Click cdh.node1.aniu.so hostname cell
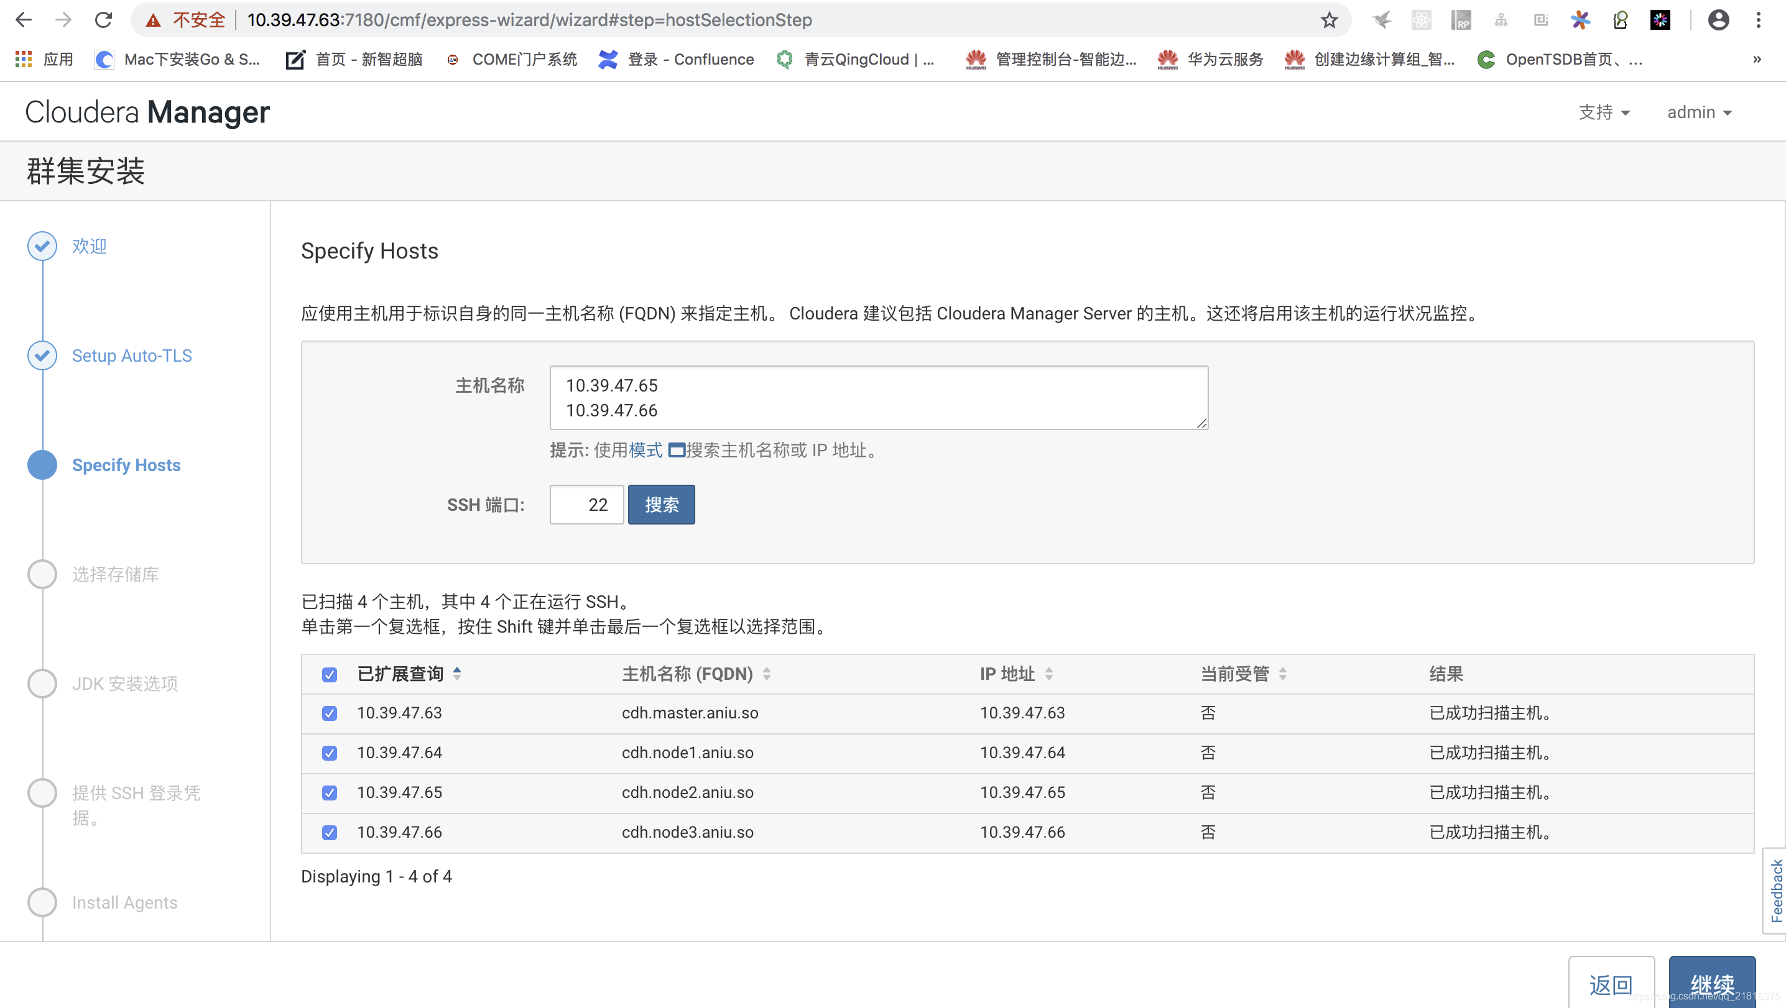Image resolution: width=1786 pixels, height=1008 pixels. [x=687, y=753]
